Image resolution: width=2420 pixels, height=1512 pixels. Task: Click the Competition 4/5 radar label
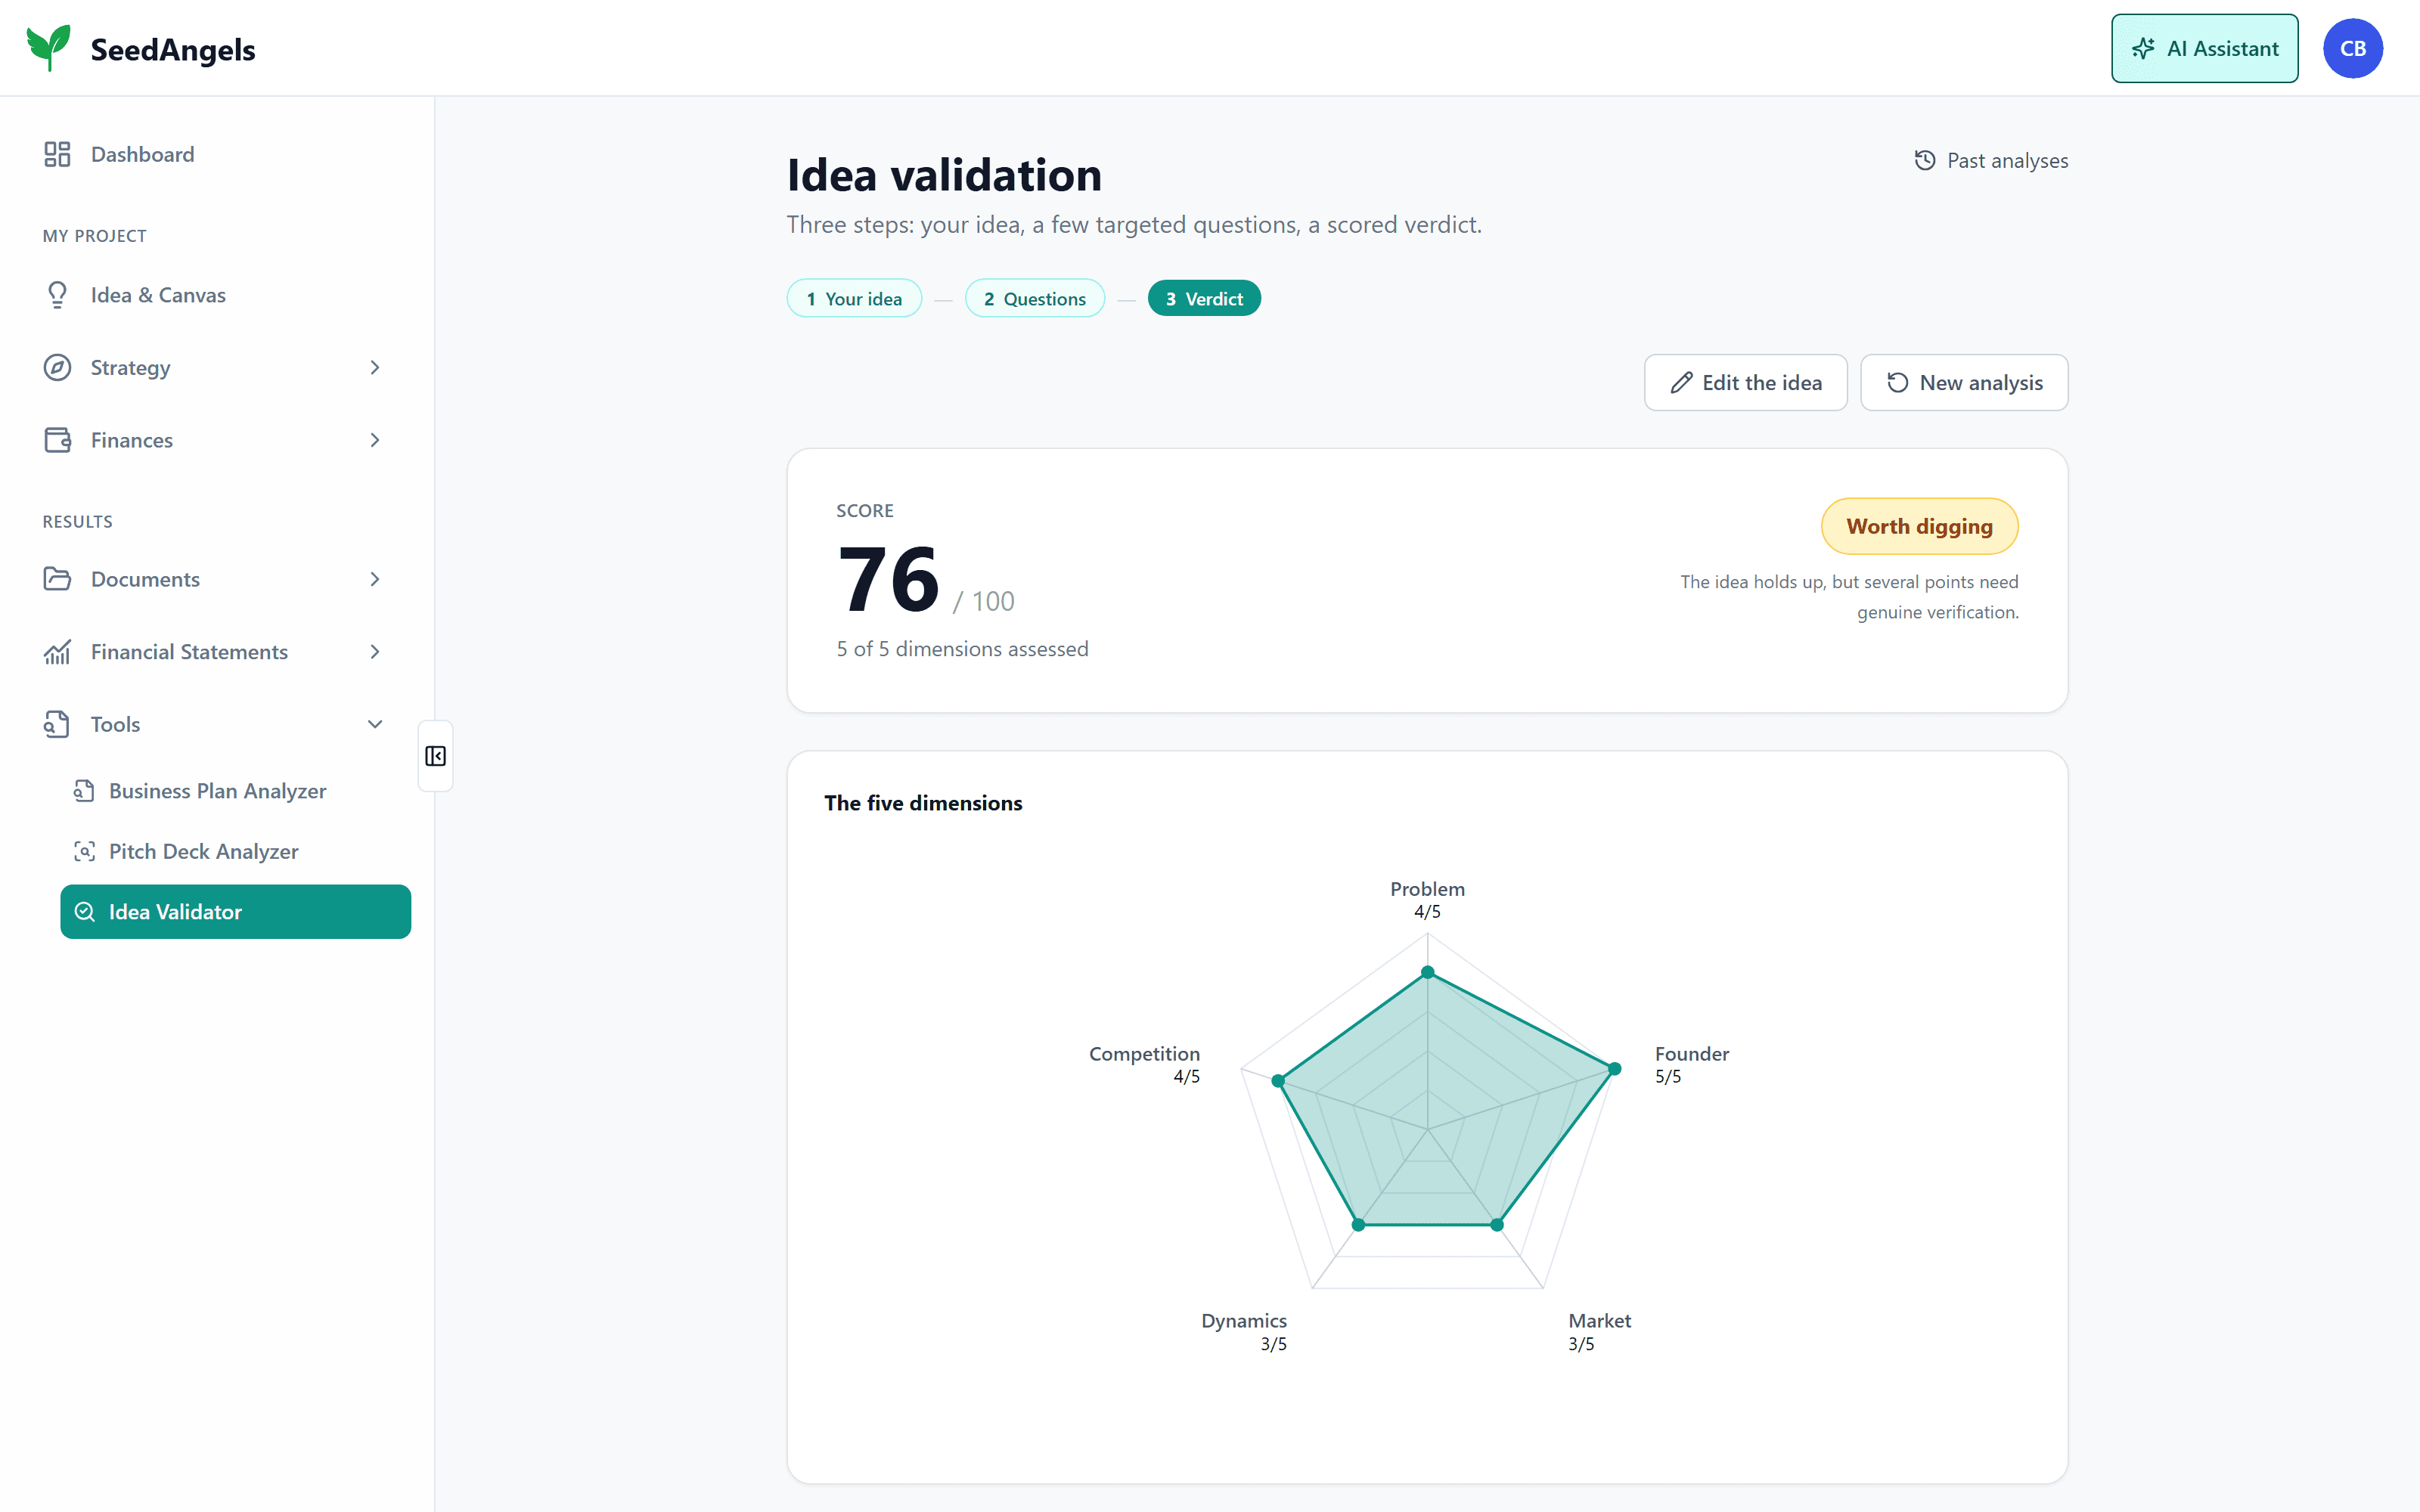pyautogui.click(x=1144, y=1064)
